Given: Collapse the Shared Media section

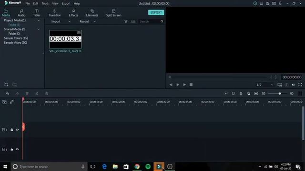Looking at the screenshot, I should click(39, 29).
